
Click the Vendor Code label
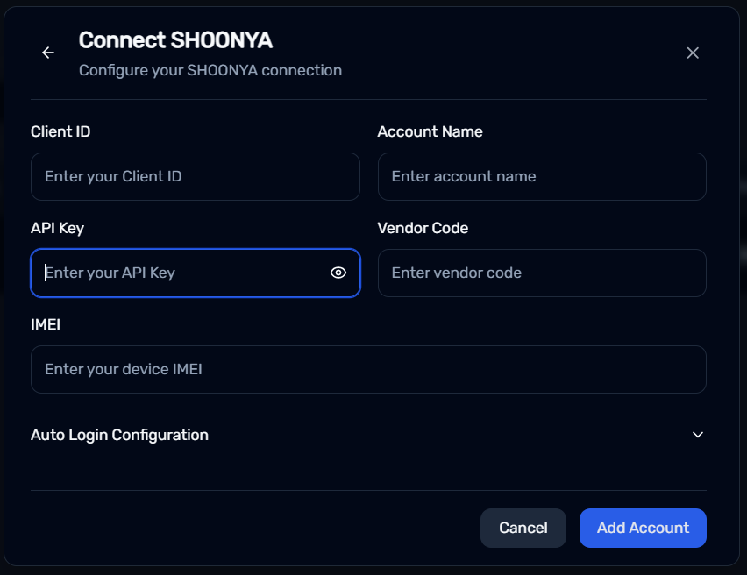click(x=423, y=228)
